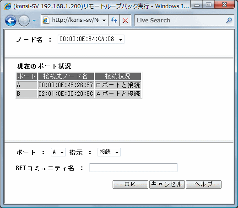Open the 指示 接続 dropdown

pos(109,152)
